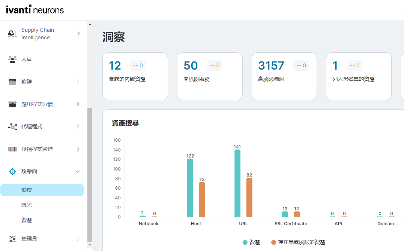Click the orange URL bar labeled 82
The width and height of the screenshot is (404, 251).
pyautogui.click(x=249, y=198)
